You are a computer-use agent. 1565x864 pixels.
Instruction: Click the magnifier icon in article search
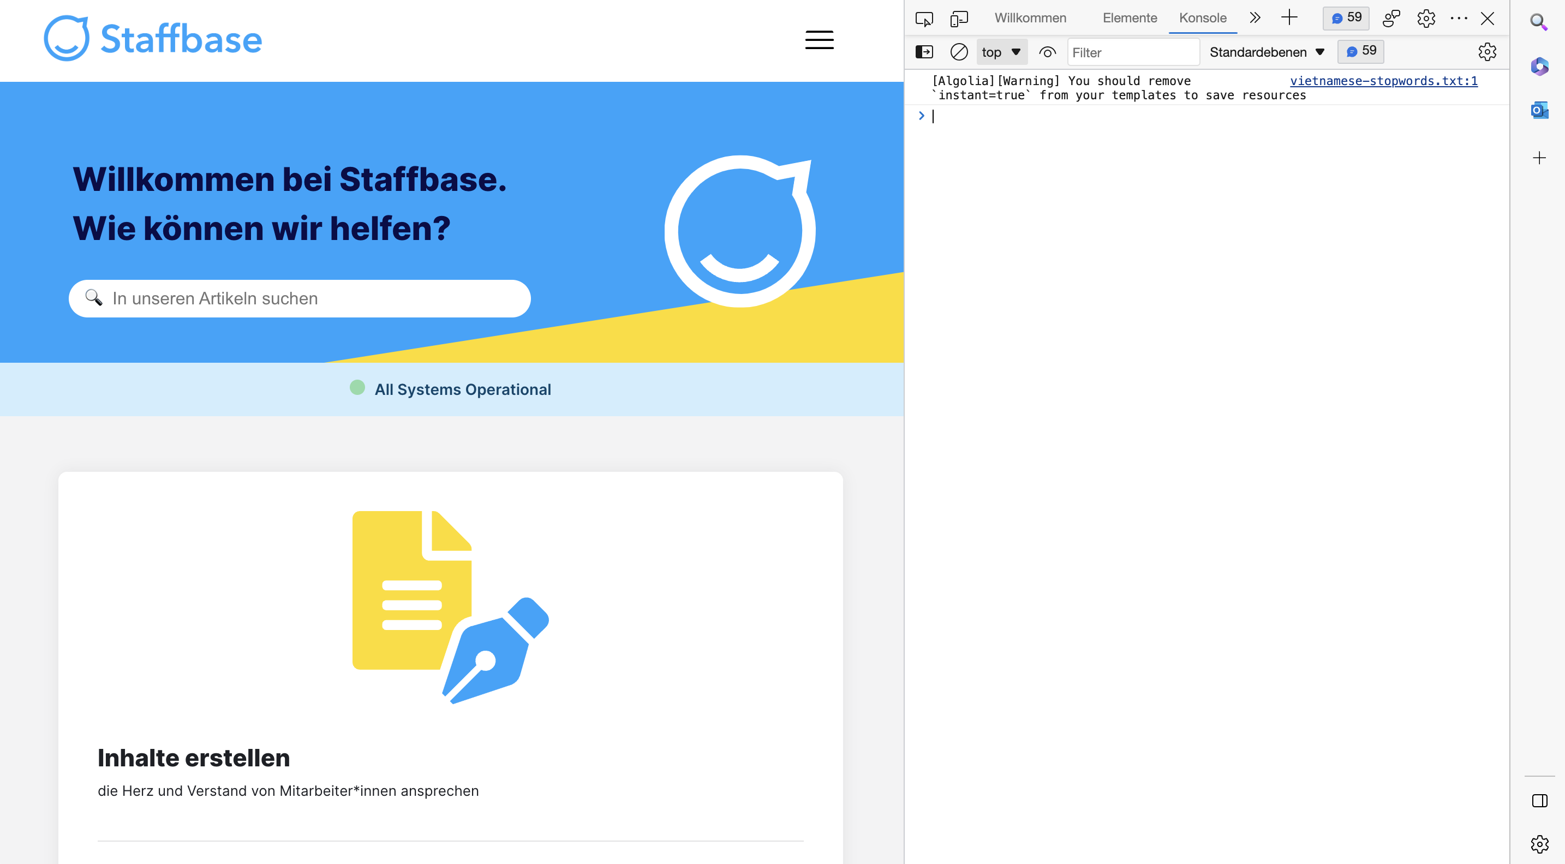93,297
